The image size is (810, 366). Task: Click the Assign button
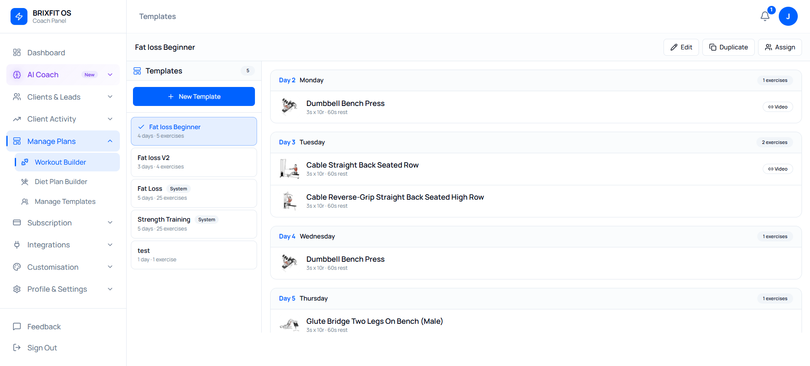pyautogui.click(x=780, y=47)
